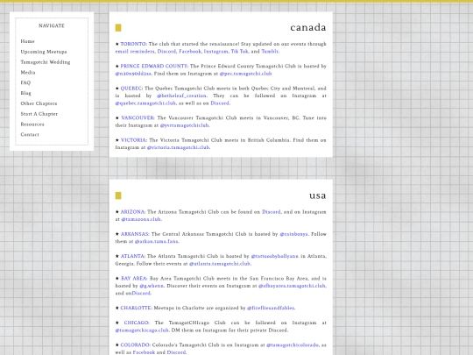Screen dimensions: 473x355
Task: Click the NAVIGATE sidebar title
Action: point(52,26)
